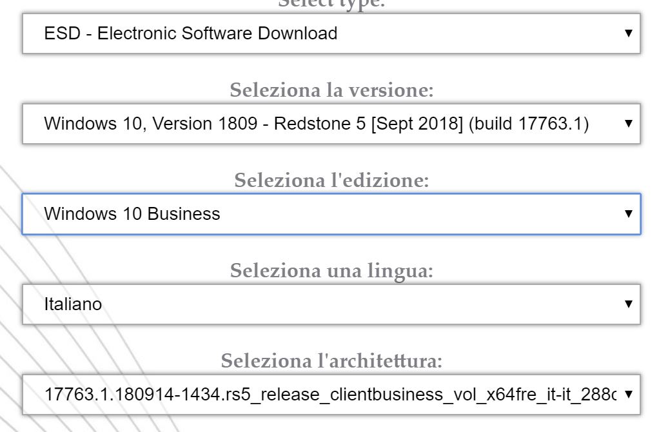
Task: Click the 'Seleziona l'edizione:' label
Action: [x=331, y=181]
